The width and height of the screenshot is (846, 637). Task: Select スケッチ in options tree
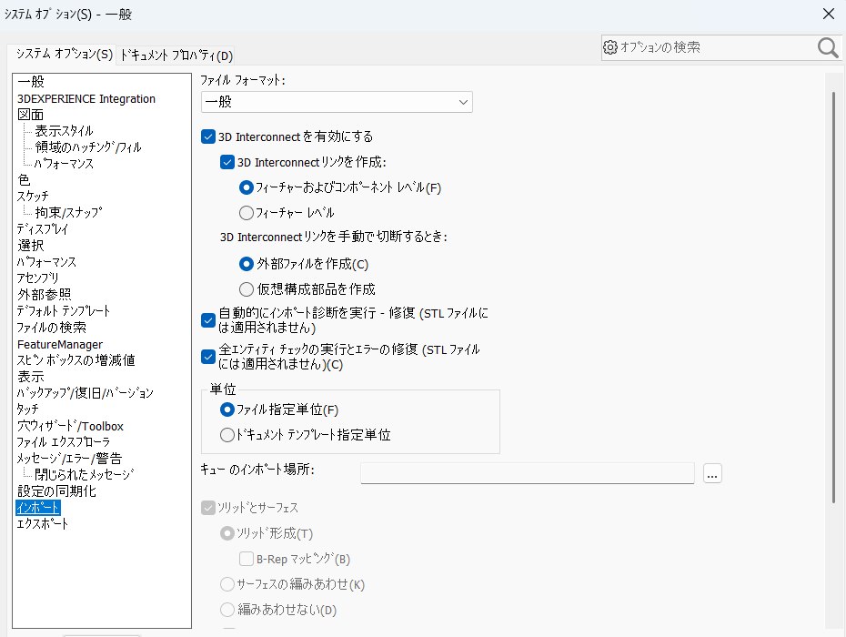(33, 196)
